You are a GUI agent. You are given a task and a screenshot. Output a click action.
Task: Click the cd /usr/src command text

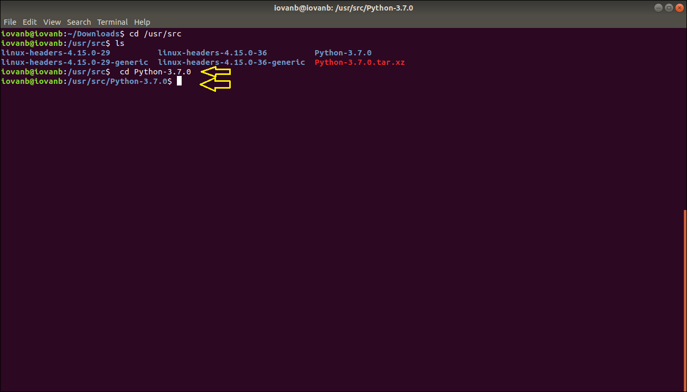pyautogui.click(x=156, y=33)
